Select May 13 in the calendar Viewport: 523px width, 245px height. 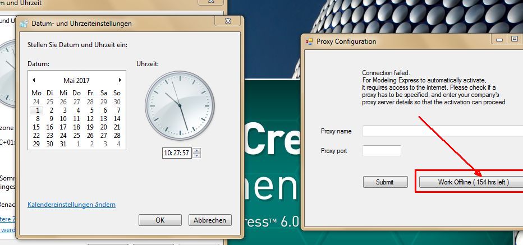click(104, 119)
